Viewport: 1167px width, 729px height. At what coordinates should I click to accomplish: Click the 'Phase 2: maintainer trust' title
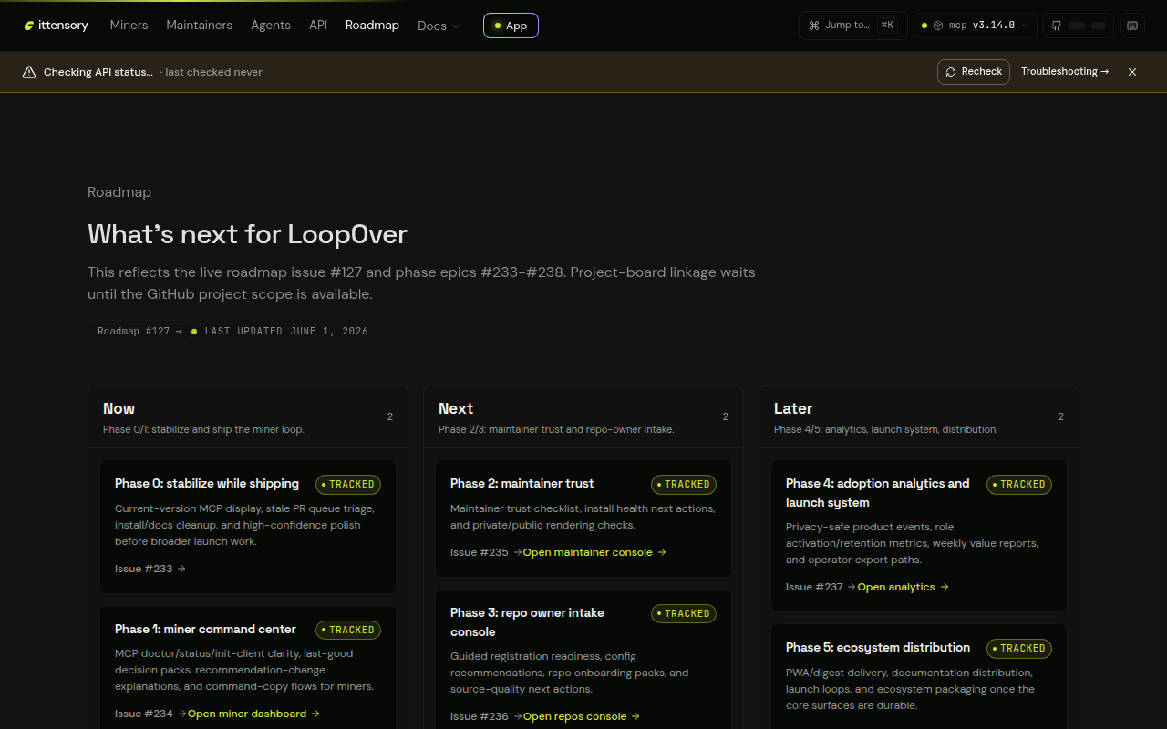(522, 484)
